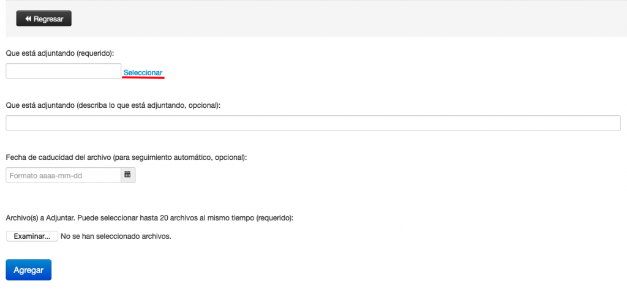
Task: Focus the 'Formato aaaa-mm-dd' expiry date field
Action: pos(63,175)
